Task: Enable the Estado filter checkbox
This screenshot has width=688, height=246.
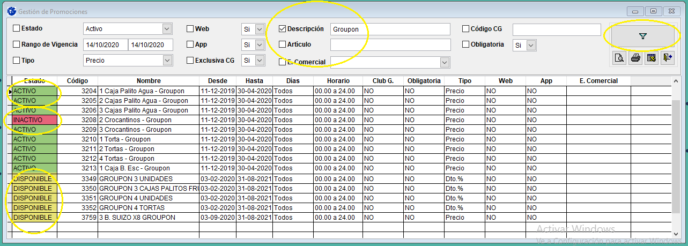Action: coord(17,28)
